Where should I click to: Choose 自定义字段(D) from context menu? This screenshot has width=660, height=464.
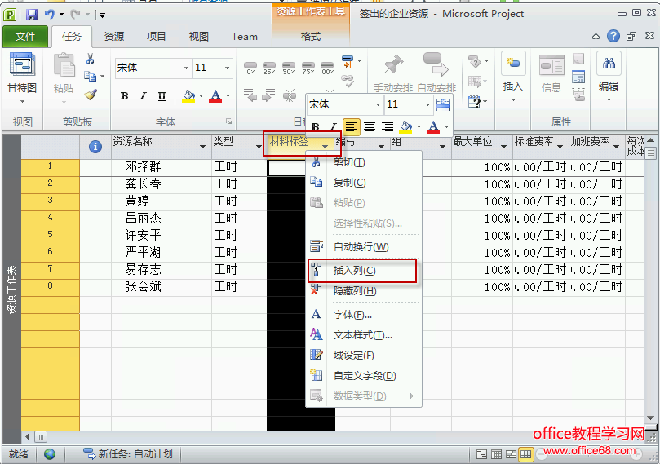tap(362, 376)
